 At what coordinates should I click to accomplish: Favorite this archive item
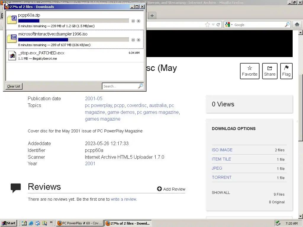click(250, 71)
